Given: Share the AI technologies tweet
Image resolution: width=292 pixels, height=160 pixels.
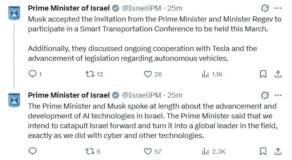Looking at the screenshot, I should tap(277, 151).
